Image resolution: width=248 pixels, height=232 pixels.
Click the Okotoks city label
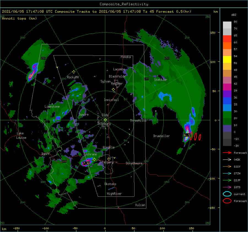[x=110, y=184]
